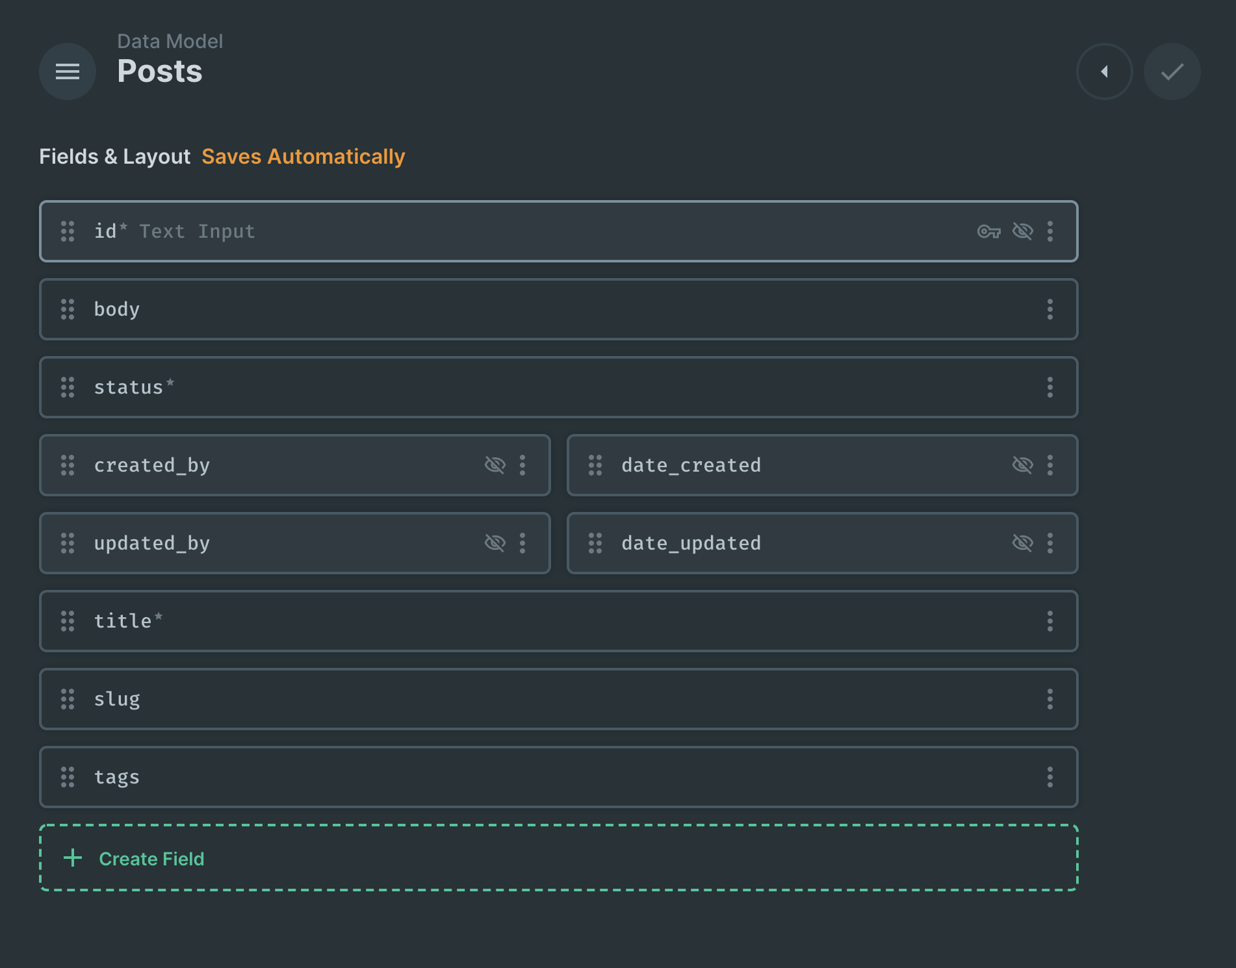Click the drag handle of created_by field

[68, 465]
